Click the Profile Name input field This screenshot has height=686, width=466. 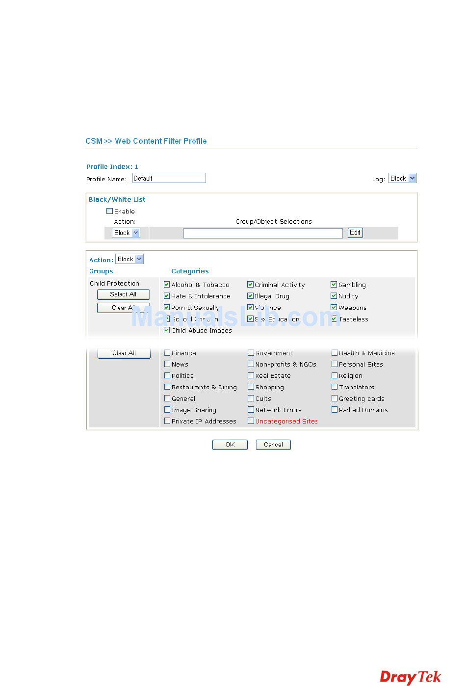(x=169, y=178)
